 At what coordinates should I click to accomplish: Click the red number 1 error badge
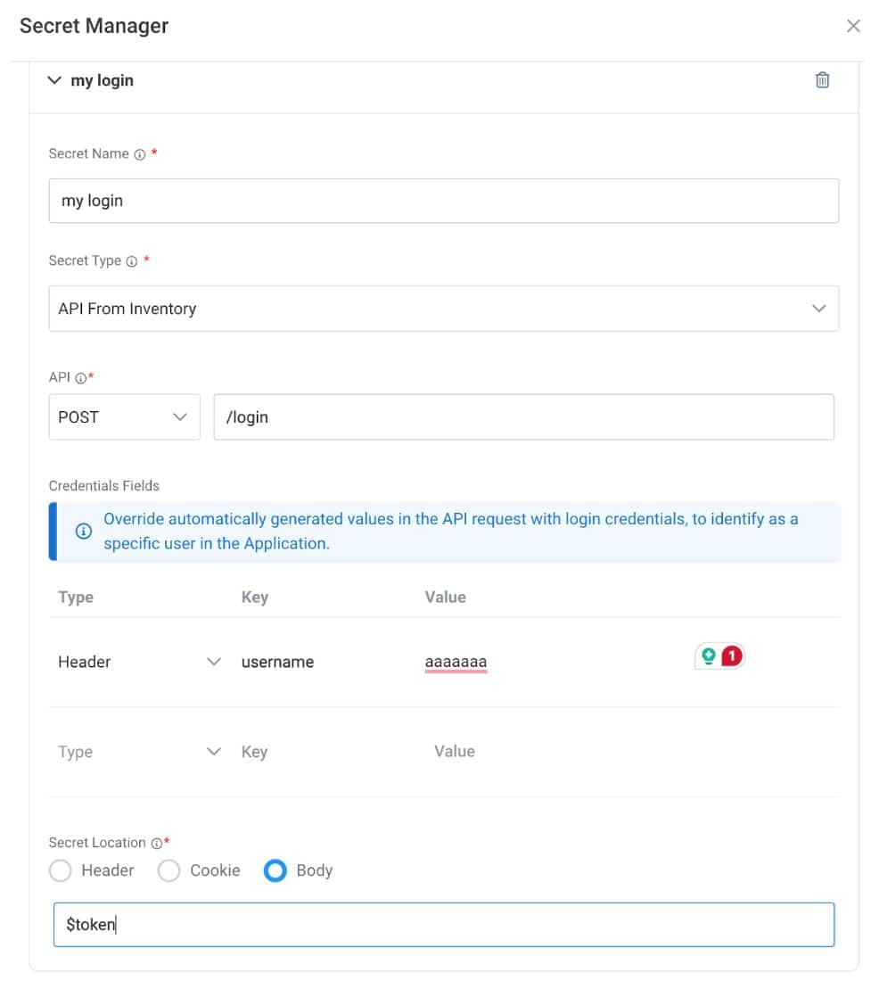click(732, 657)
